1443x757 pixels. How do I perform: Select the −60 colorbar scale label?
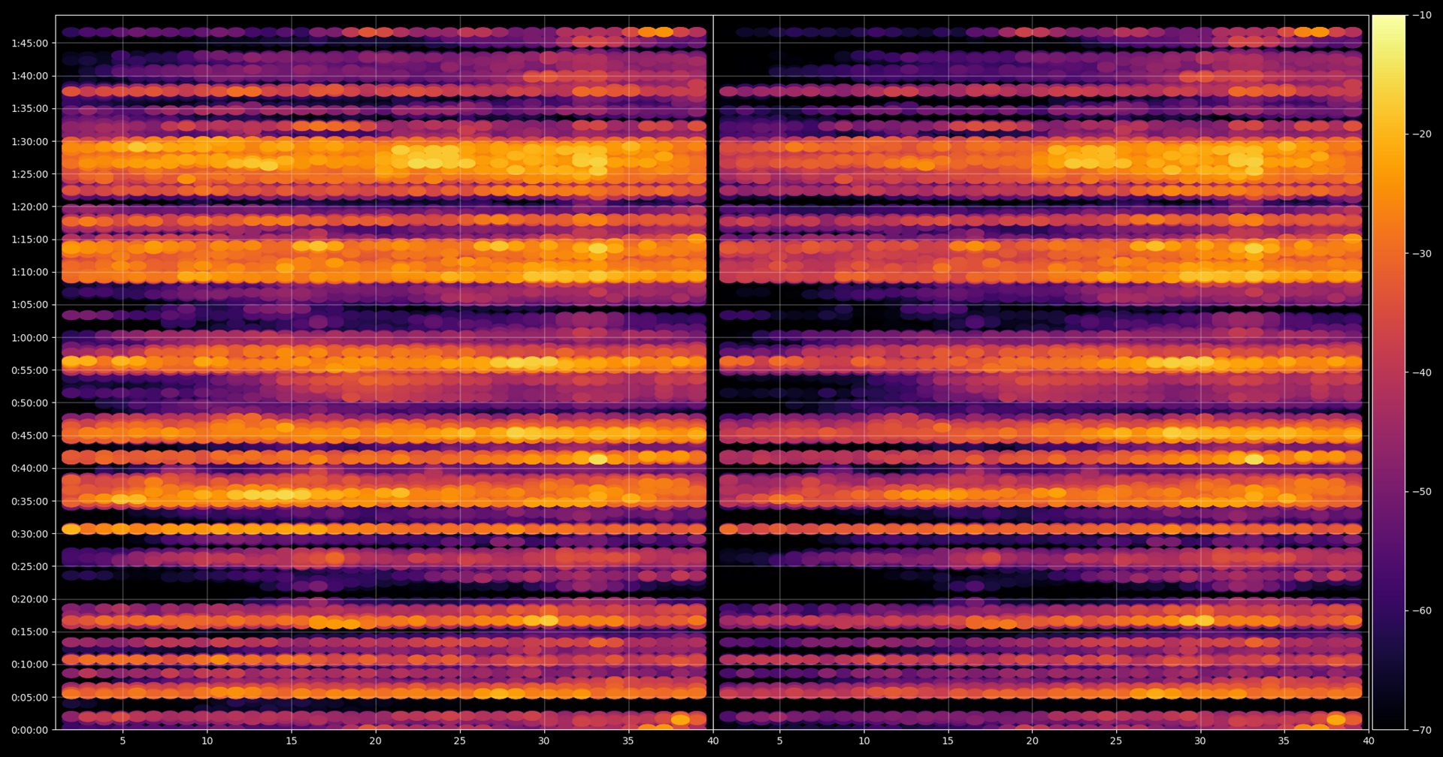[1422, 611]
